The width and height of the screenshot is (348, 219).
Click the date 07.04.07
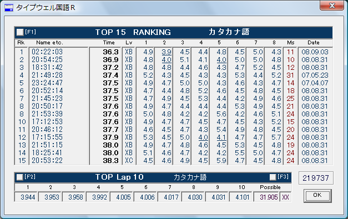[x=315, y=83]
